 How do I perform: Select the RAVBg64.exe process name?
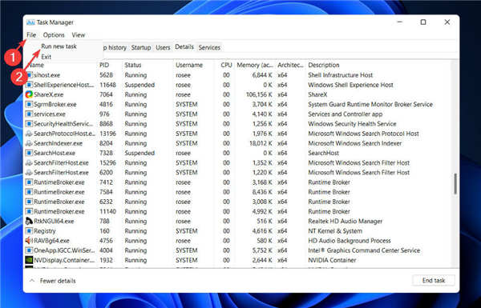coord(51,241)
